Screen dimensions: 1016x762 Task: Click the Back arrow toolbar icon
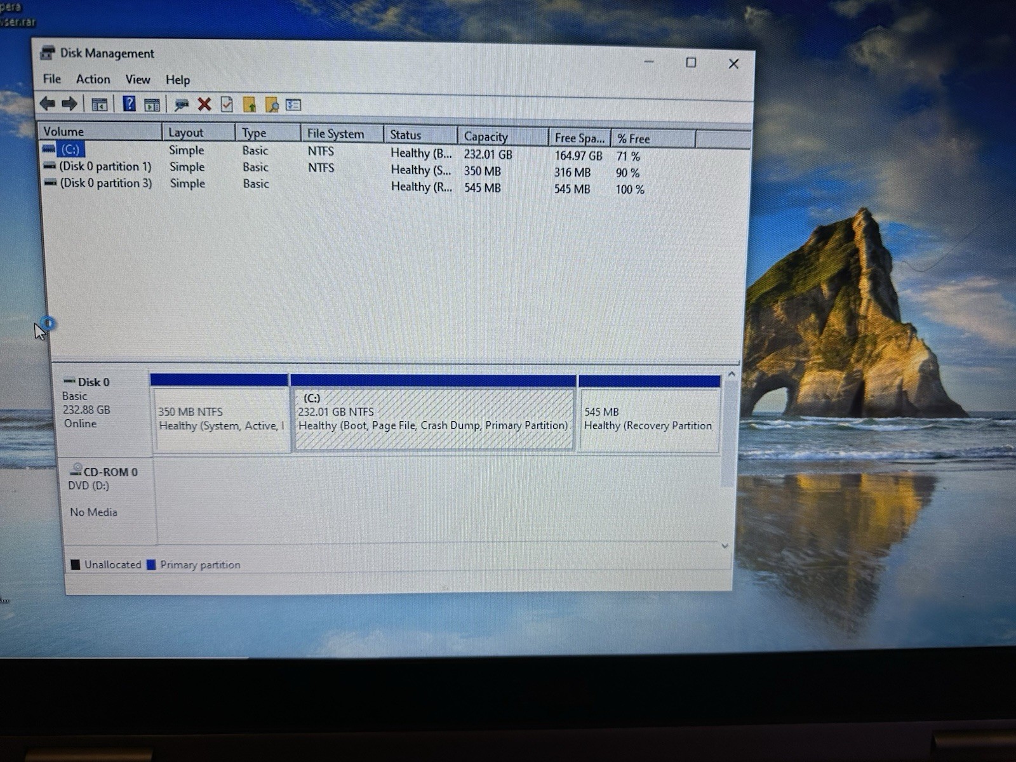47,103
